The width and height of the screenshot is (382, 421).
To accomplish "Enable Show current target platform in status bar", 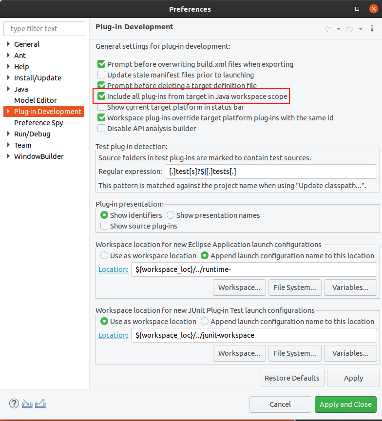I will (101, 107).
